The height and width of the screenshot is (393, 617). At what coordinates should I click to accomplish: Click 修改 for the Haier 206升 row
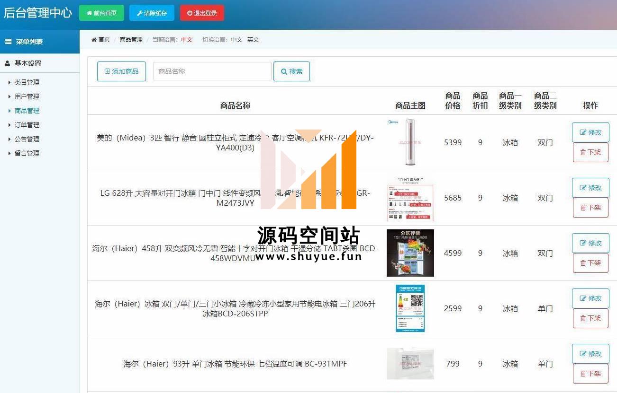590,298
